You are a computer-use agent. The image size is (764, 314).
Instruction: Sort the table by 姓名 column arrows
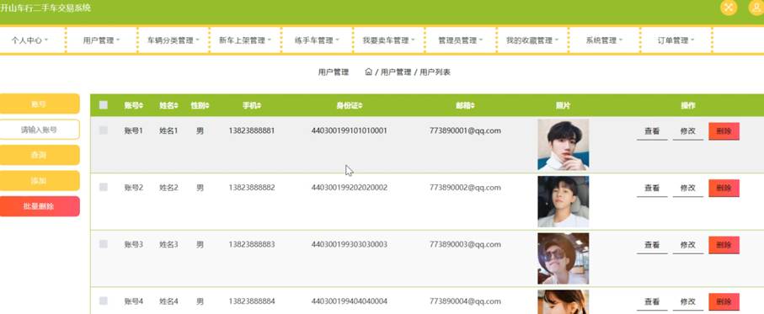[176, 105]
